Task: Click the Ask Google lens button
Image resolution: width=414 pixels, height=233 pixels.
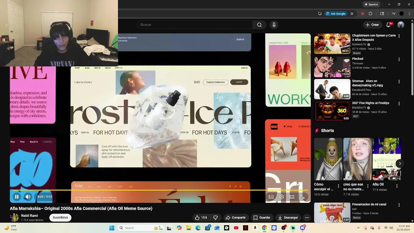Action: [335, 14]
